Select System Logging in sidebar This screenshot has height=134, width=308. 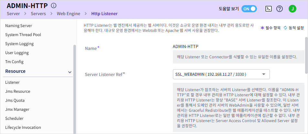point(19,44)
